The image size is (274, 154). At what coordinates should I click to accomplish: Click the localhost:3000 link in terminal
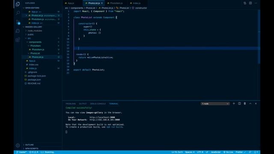[102, 117]
